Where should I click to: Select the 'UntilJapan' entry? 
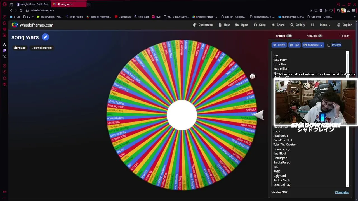point(280,158)
